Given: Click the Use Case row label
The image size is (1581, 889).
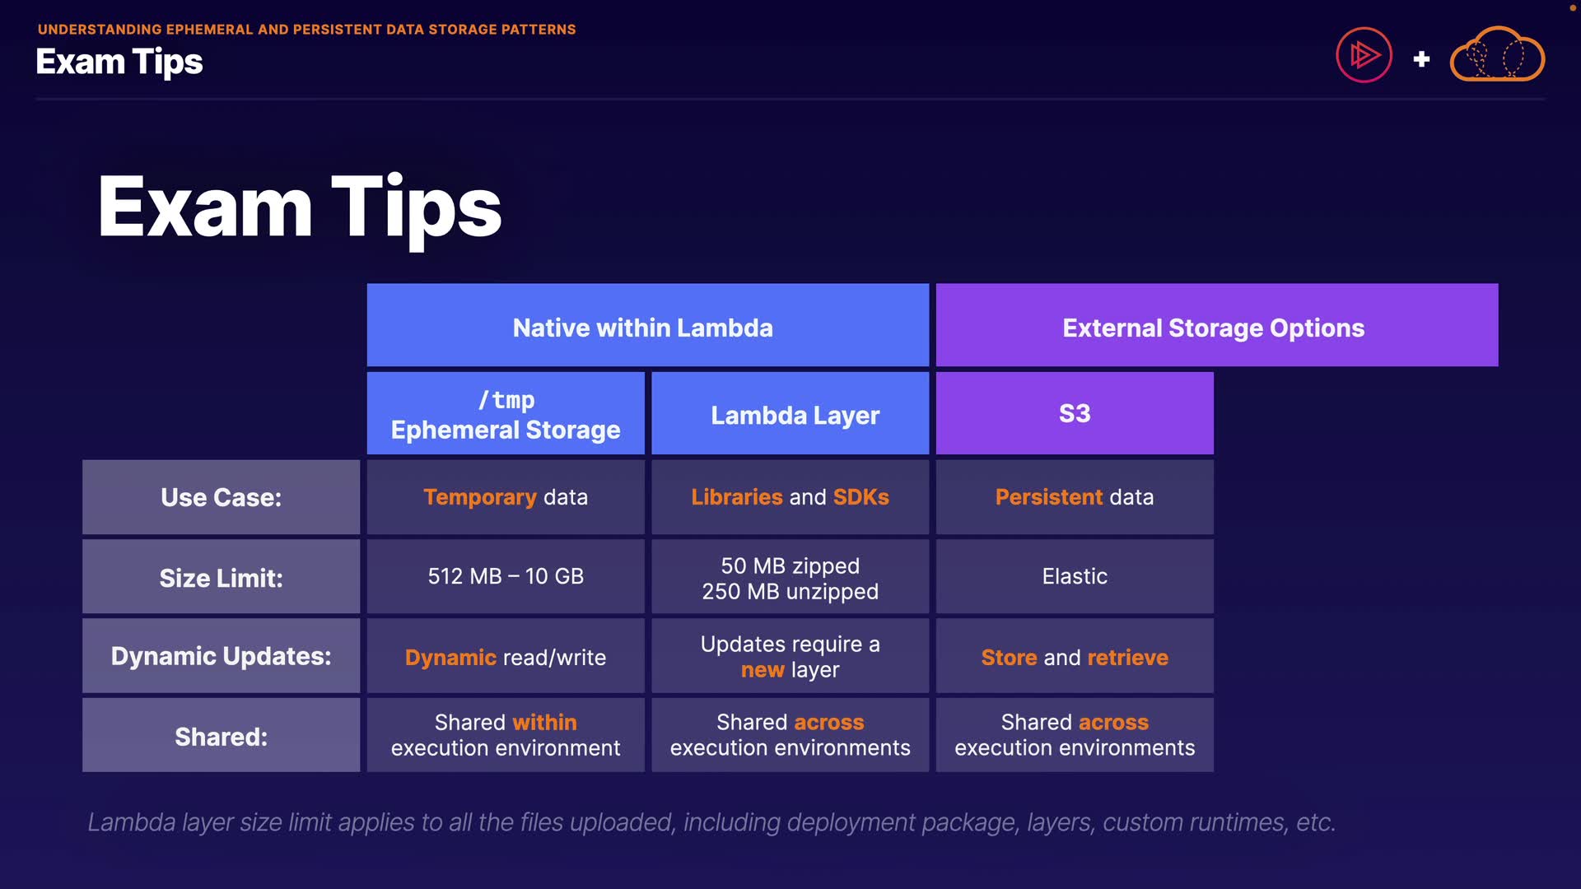Looking at the screenshot, I should pos(221,497).
